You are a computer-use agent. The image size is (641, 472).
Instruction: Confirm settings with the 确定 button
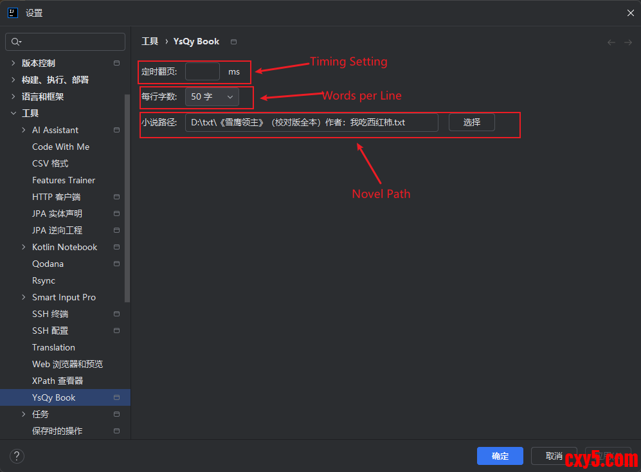[500, 456]
